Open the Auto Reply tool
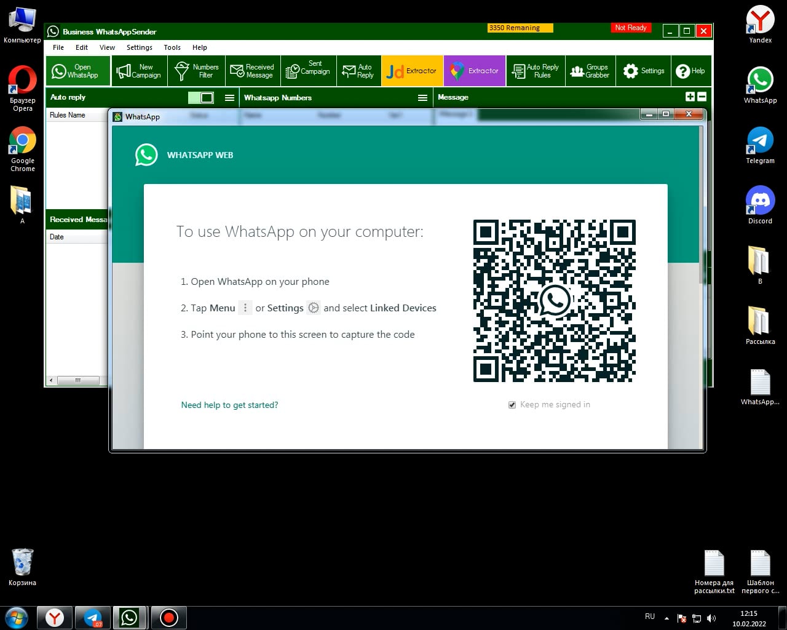 (x=358, y=71)
